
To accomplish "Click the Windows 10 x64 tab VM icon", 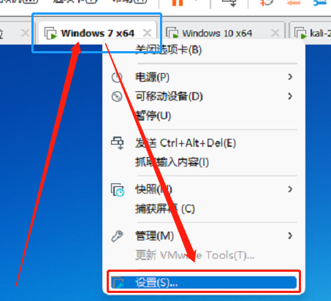I will point(172,33).
